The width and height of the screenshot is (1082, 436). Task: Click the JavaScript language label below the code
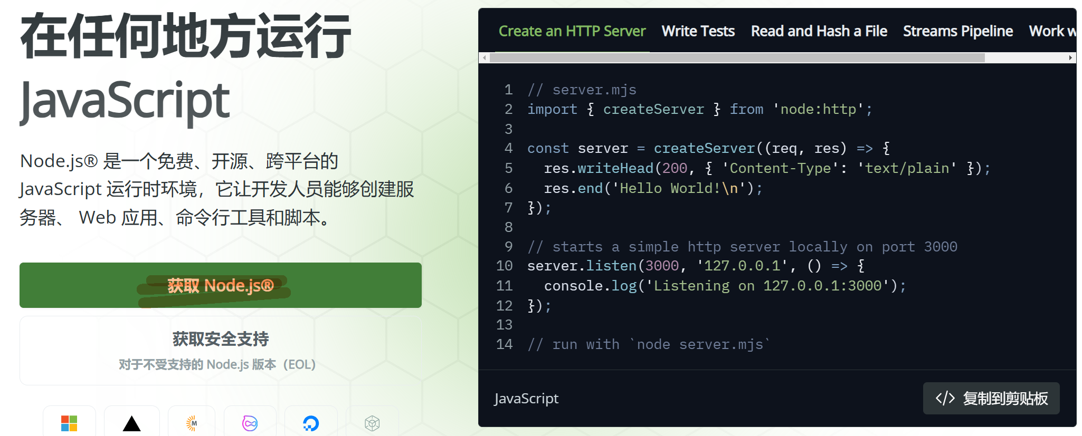click(526, 399)
